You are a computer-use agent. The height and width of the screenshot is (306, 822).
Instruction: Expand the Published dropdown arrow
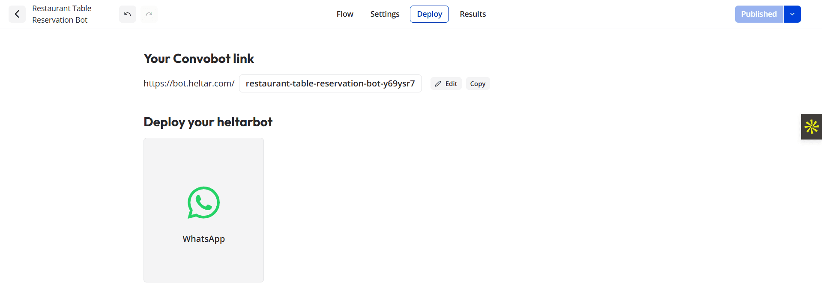(x=792, y=14)
